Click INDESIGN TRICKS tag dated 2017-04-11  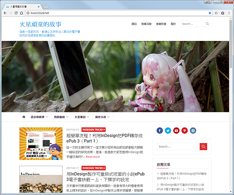[x=94, y=168]
